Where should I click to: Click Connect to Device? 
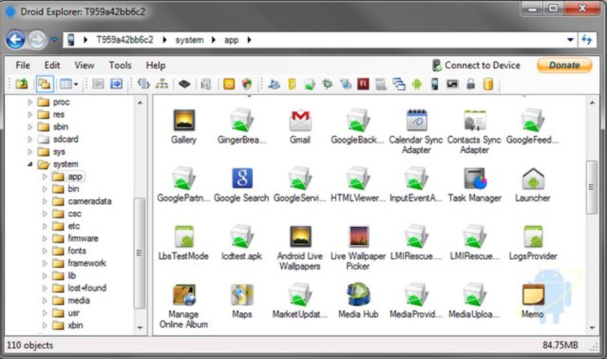click(x=476, y=65)
